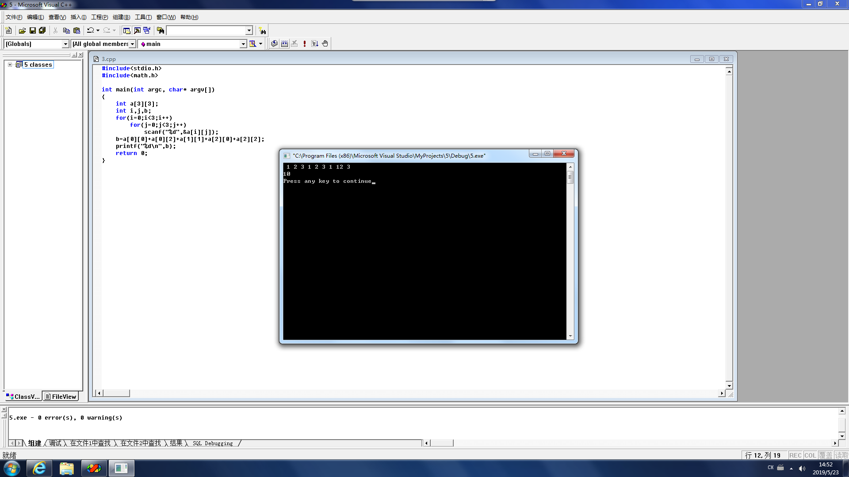Open the Globals class dropdown
This screenshot has height=477, width=849.
(x=65, y=44)
